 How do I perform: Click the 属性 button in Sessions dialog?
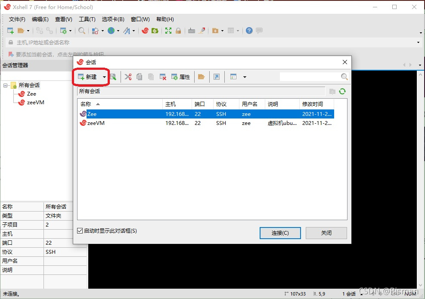pos(181,77)
